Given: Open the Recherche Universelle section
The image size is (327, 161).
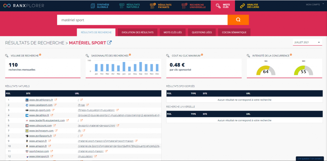Looking at the screenshot, I should tap(194, 6).
